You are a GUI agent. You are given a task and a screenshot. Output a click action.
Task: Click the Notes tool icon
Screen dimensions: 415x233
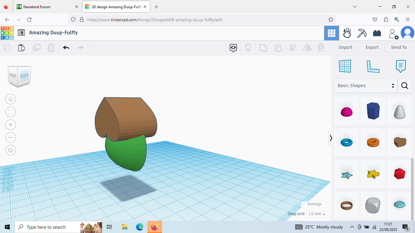(401, 66)
